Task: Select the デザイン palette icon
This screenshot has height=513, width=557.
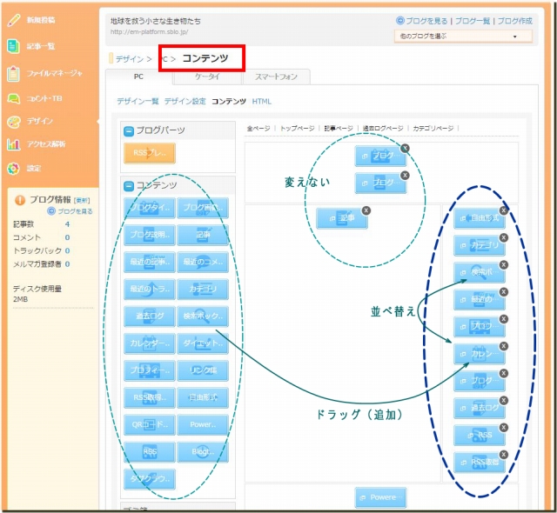Action: (13, 121)
